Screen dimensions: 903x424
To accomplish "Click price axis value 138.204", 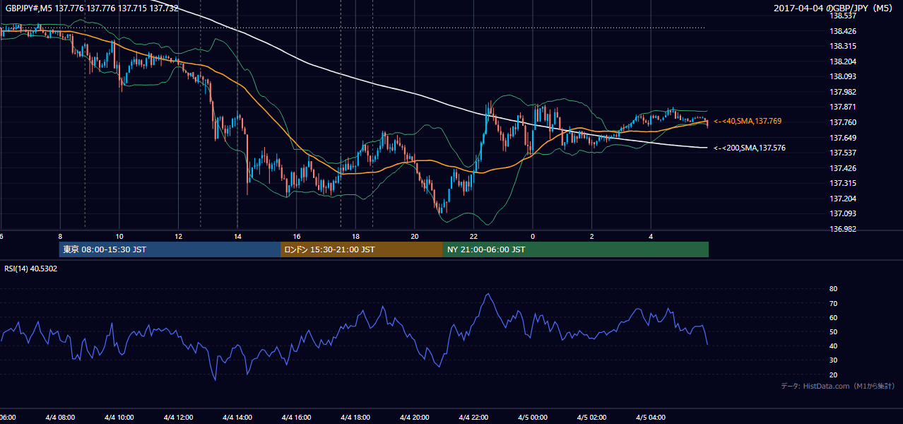I will click(x=842, y=61).
